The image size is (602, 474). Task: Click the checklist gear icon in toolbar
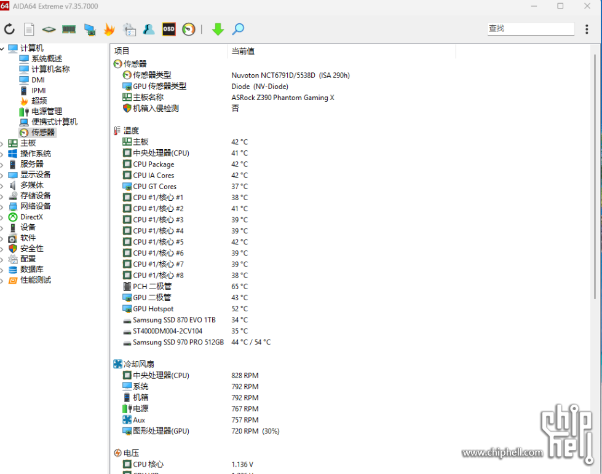click(x=129, y=29)
